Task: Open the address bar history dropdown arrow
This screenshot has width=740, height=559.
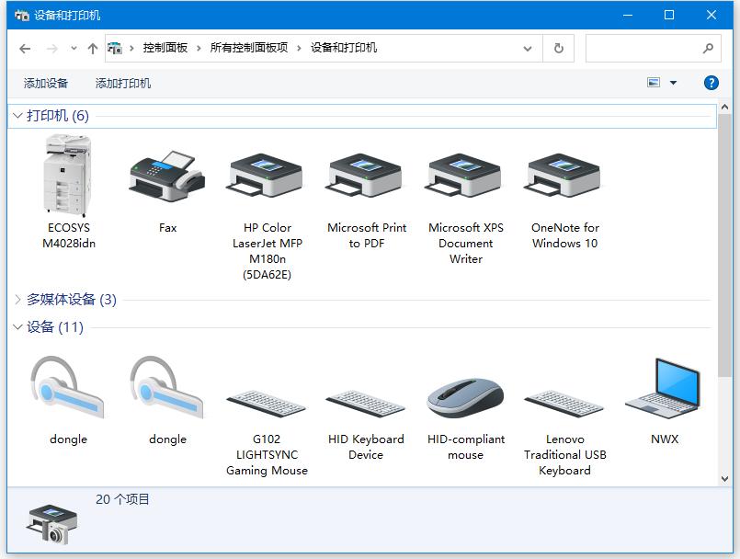Action: (x=527, y=48)
